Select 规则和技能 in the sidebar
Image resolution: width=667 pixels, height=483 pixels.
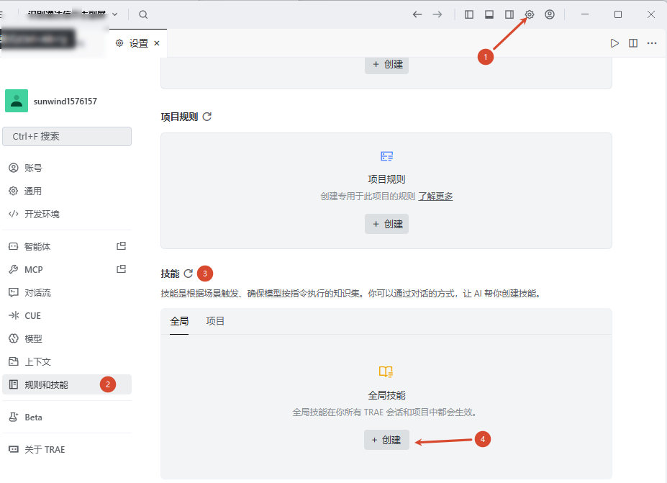[67, 384]
